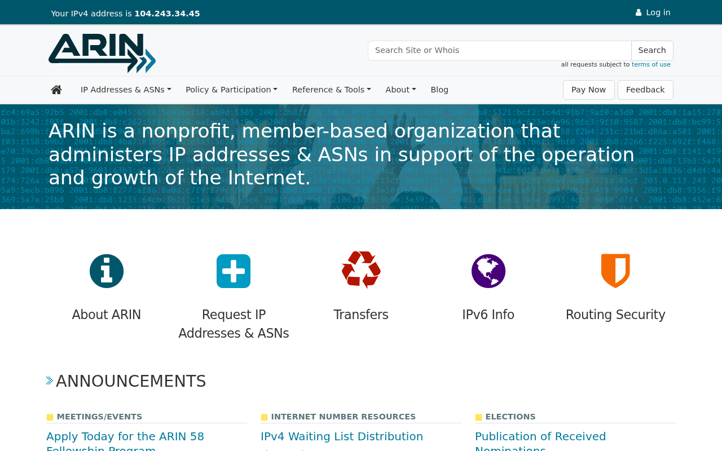Image resolution: width=722 pixels, height=451 pixels.
Task: Click the IPv4 address 104.243.34.45
Action: pos(167,14)
